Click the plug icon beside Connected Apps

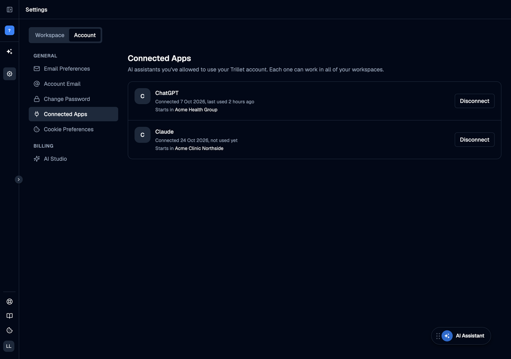click(x=37, y=114)
